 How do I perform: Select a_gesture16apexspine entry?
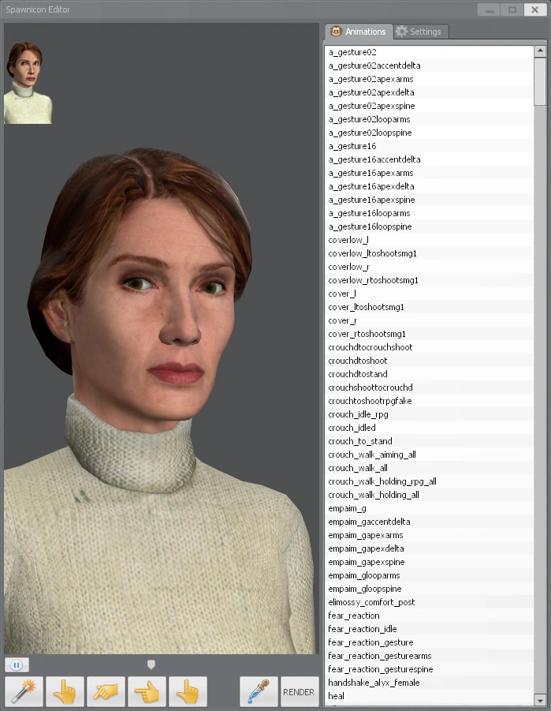pos(429,200)
